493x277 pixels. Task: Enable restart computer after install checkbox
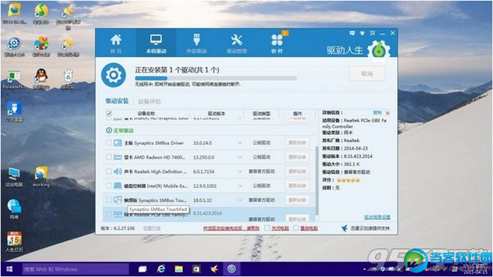coord(296,228)
